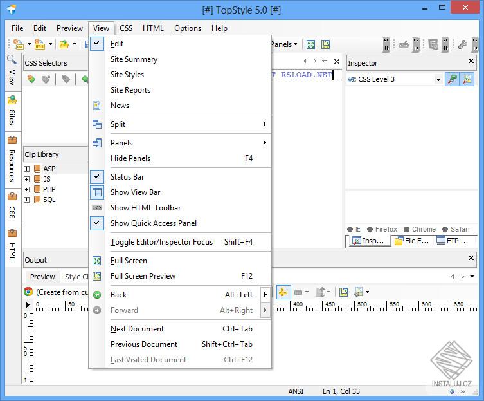Viewport: 484px width, 401px height.
Task: Expand the JS folder in Clip Library
Action: [x=27, y=179]
